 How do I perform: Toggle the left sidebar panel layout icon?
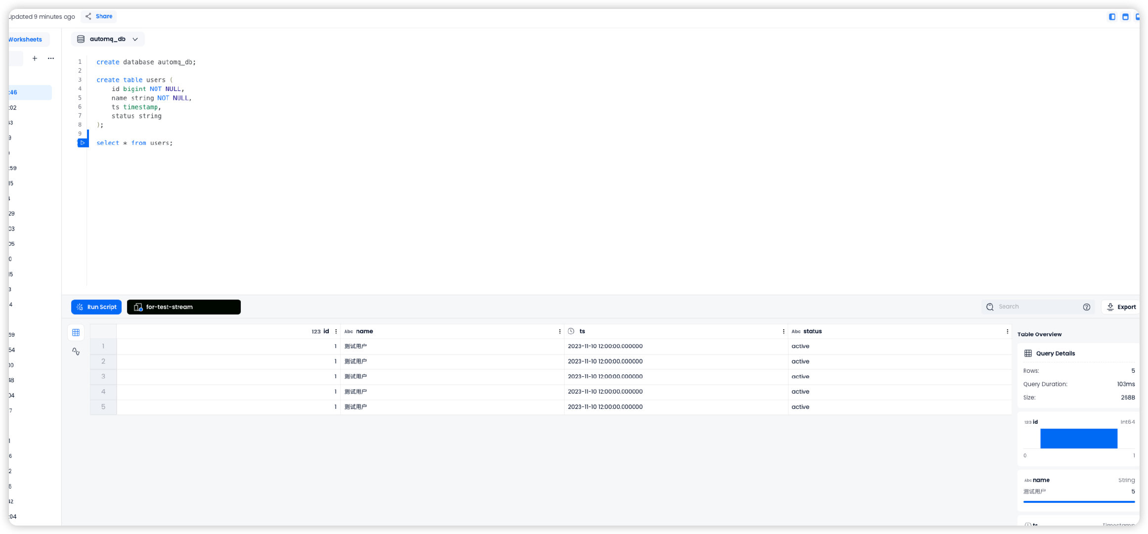1112,17
